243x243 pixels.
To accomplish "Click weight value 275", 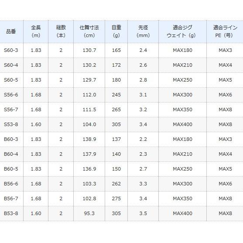I will (x=116, y=199).
